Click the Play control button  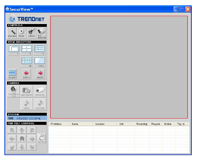(x=22, y=33)
